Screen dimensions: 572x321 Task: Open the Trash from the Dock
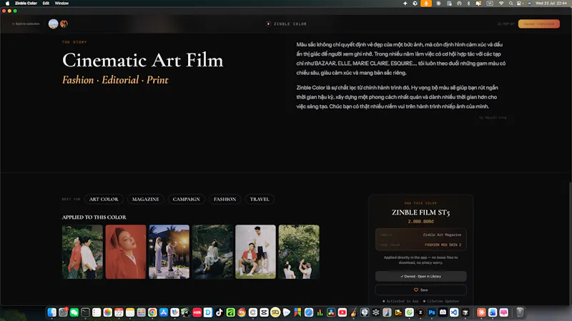pos(520,312)
